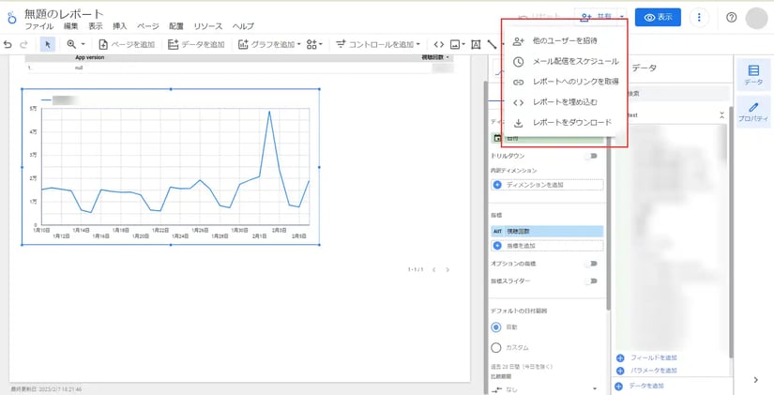
Task: Open the プロパティ side panel tab
Action: (753, 112)
